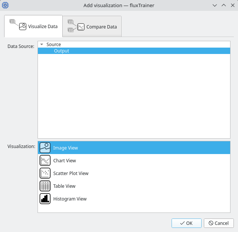Click the Image View icon
Viewport: 238px width, 232px height.
click(x=45, y=148)
